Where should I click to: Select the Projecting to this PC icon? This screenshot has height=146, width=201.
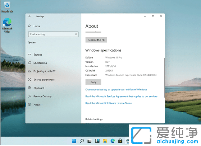pyautogui.click(x=29, y=71)
